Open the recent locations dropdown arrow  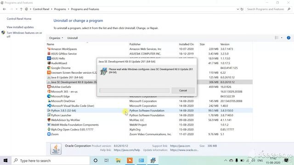click(17, 9)
